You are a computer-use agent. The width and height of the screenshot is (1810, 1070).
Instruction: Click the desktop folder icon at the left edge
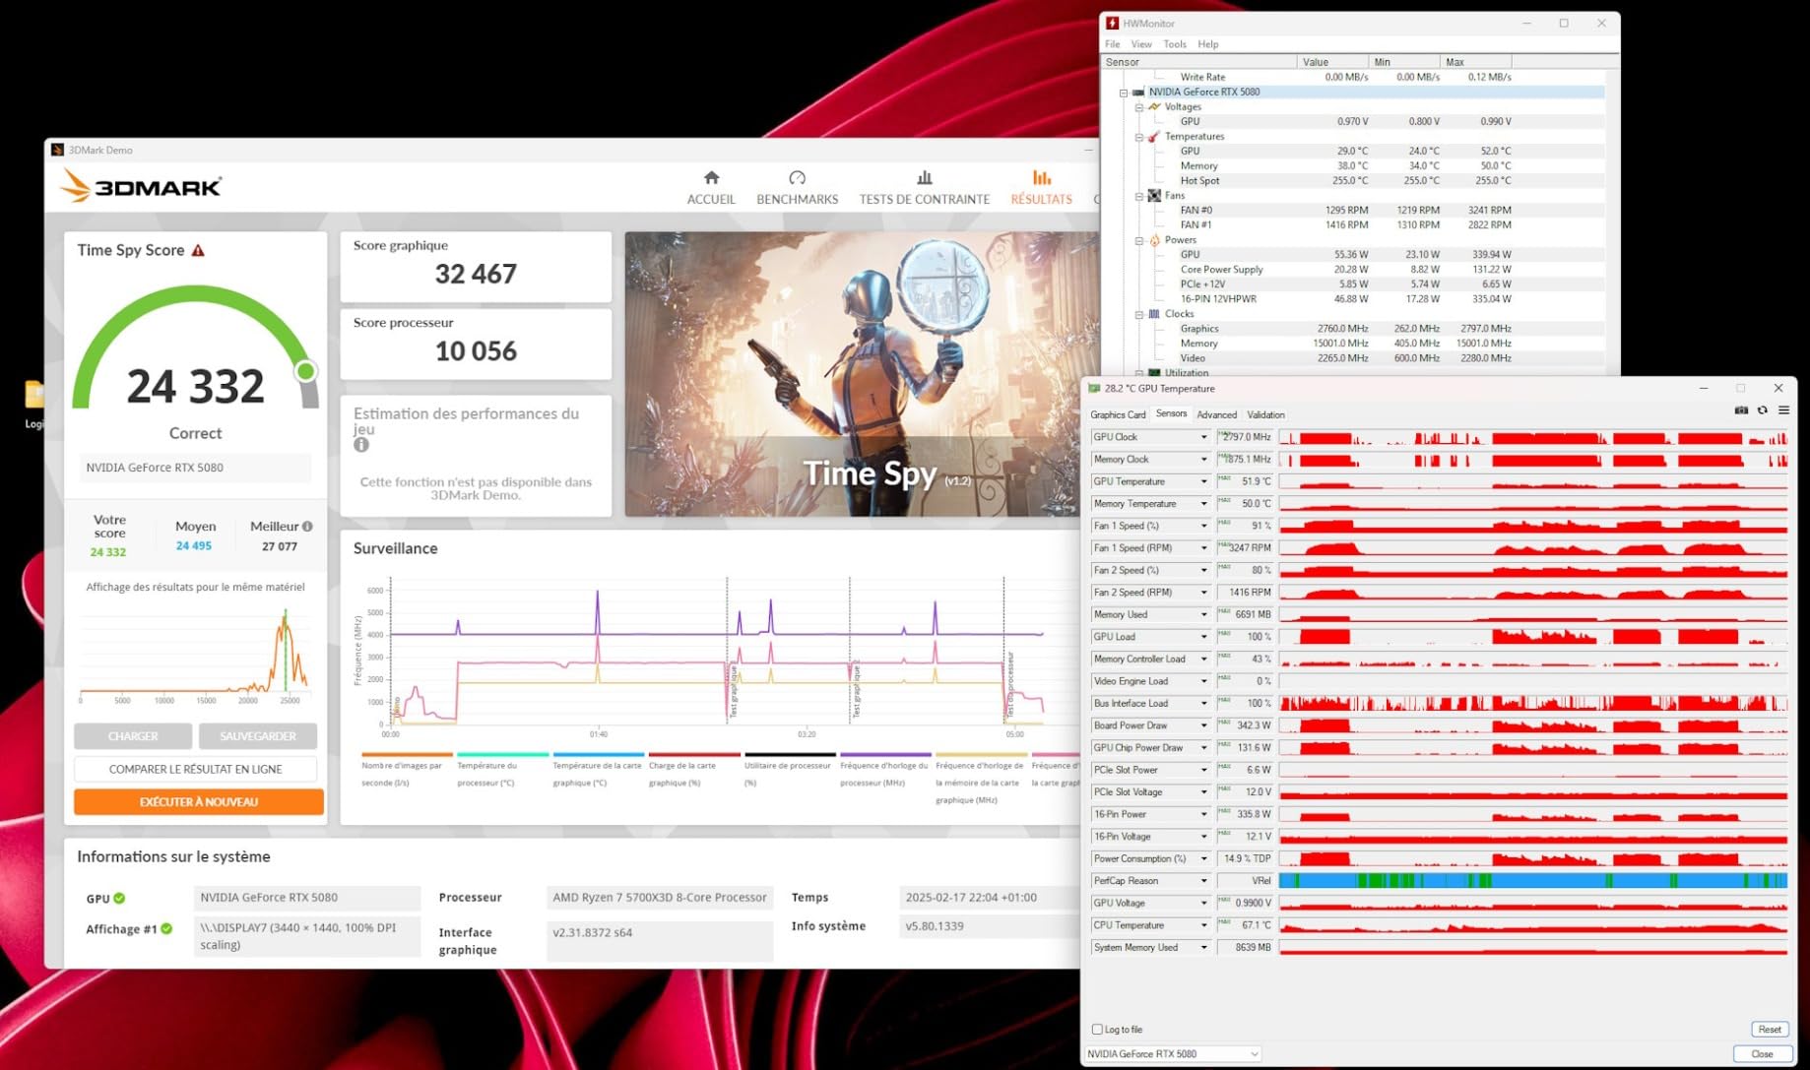coord(33,395)
